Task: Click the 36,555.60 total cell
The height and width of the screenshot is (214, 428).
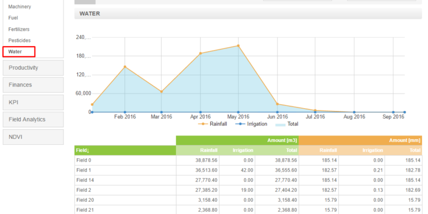Action: pos(277,171)
